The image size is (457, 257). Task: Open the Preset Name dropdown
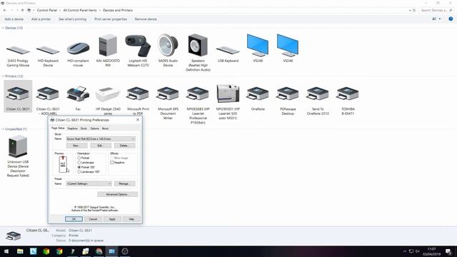(x=89, y=183)
